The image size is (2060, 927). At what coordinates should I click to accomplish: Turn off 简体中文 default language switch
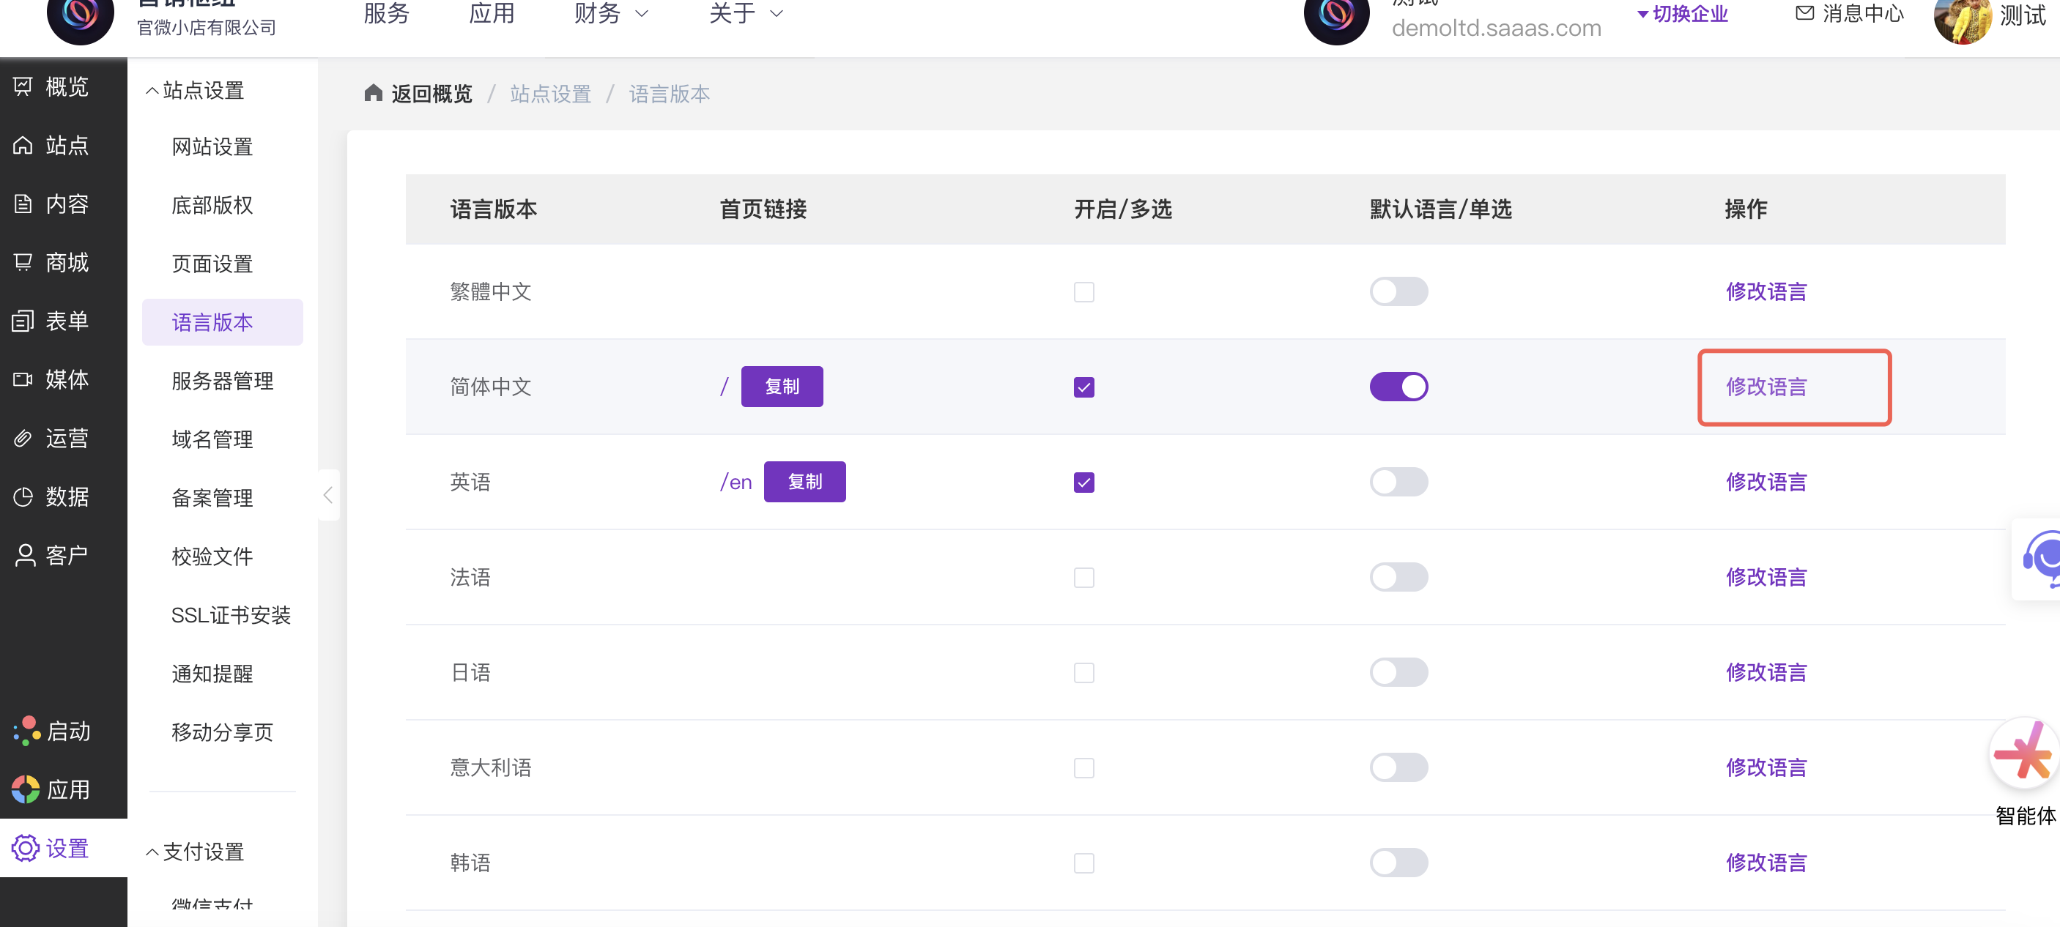pyautogui.click(x=1398, y=387)
